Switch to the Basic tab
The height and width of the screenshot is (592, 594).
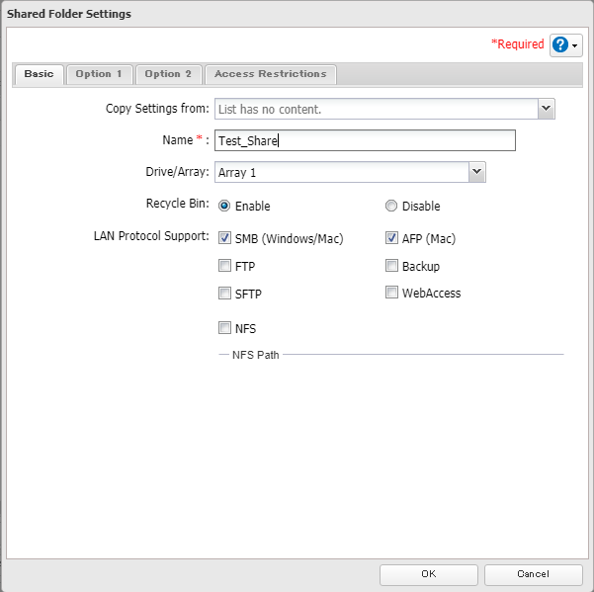click(40, 74)
